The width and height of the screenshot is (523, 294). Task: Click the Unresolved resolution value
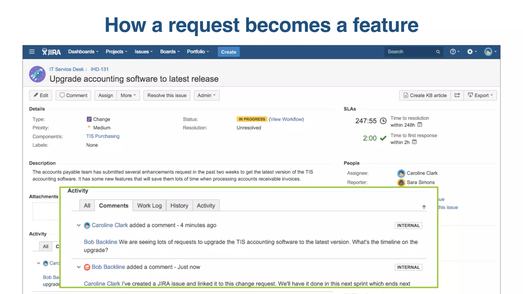tap(249, 128)
